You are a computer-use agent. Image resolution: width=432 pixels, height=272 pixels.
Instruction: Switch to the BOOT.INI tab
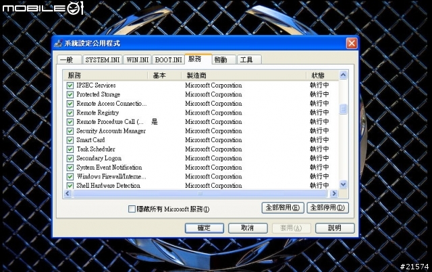tap(168, 60)
